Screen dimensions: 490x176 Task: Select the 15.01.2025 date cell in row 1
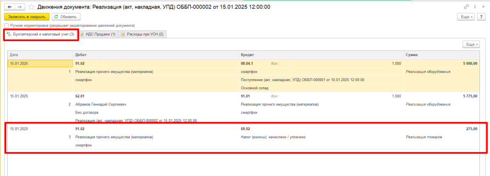[x=40, y=63]
